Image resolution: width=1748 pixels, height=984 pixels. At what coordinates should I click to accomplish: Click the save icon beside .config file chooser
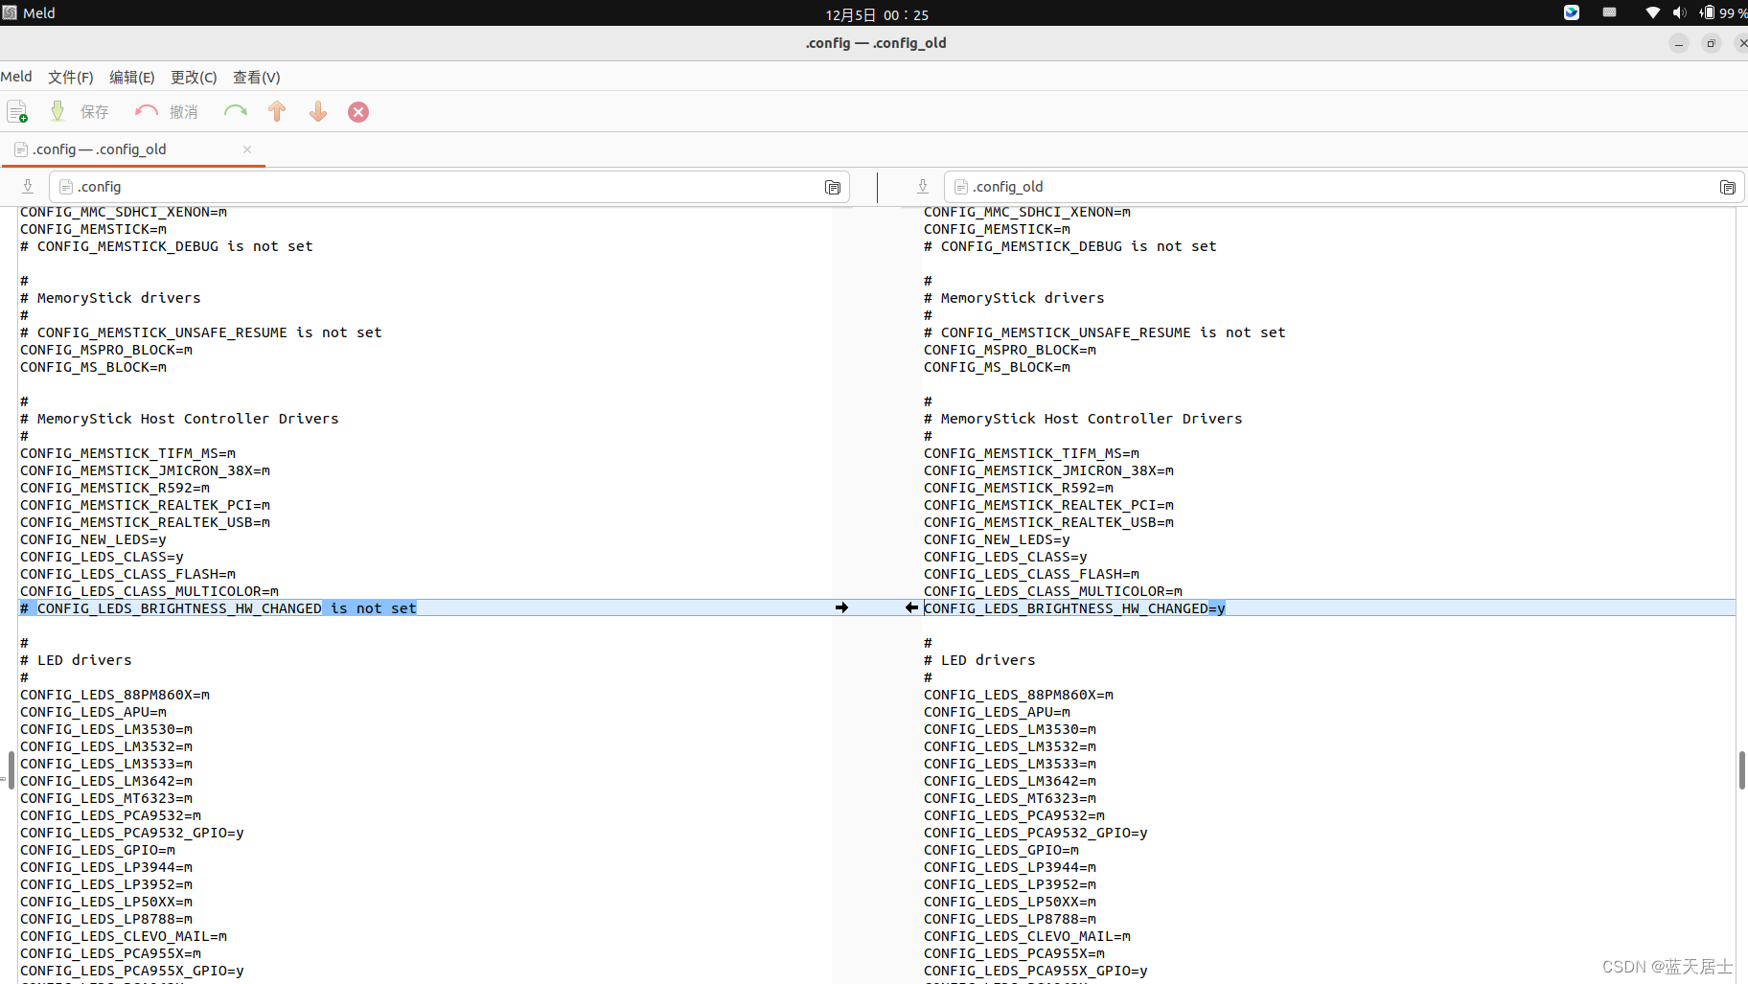(x=28, y=187)
